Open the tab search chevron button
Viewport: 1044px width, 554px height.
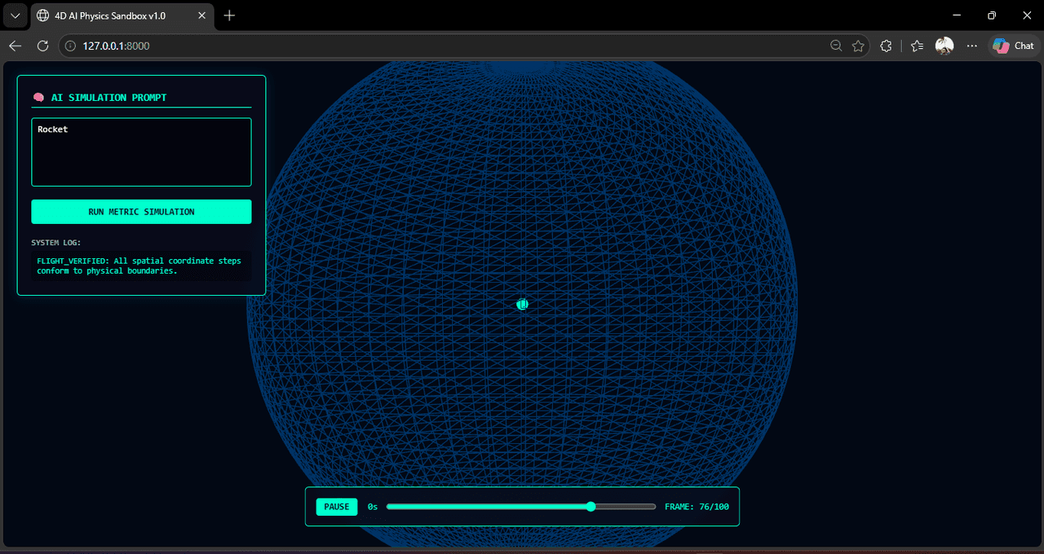click(x=15, y=15)
